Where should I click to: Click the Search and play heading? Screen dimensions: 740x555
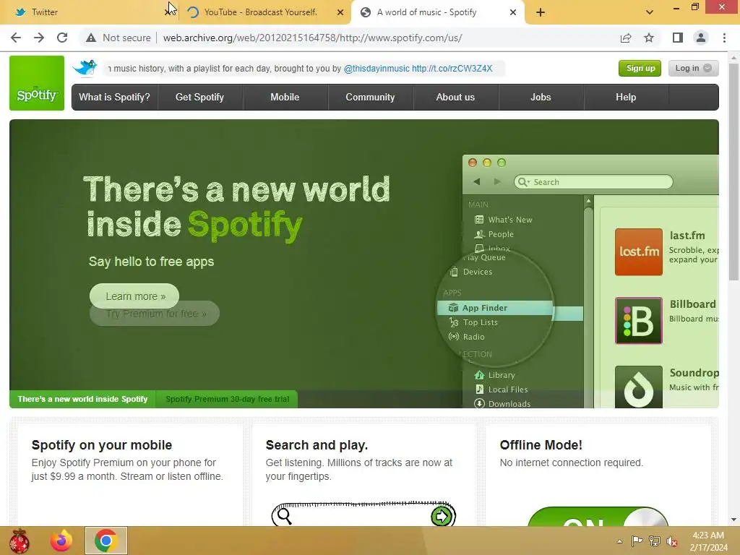[x=317, y=445]
